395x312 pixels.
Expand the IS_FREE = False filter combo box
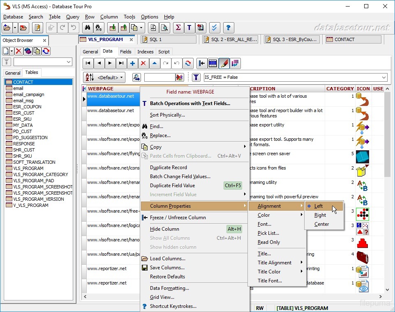click(x=384, y=77)
